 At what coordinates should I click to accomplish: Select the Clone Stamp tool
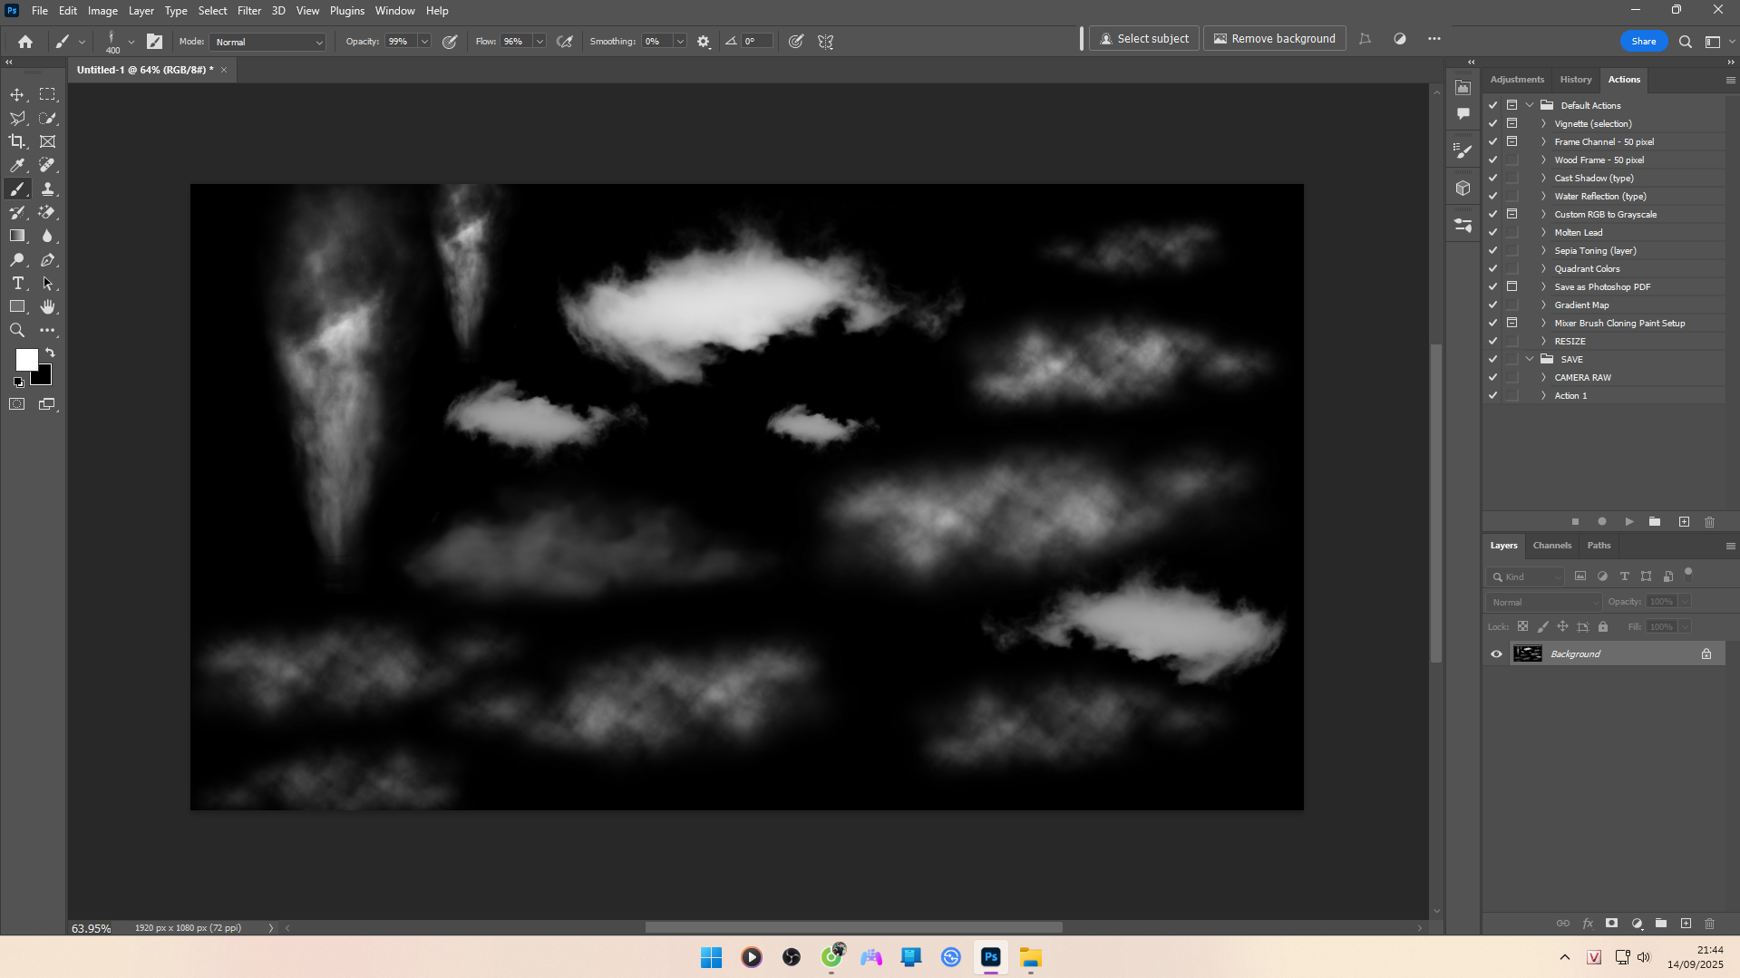coord(48,189)
